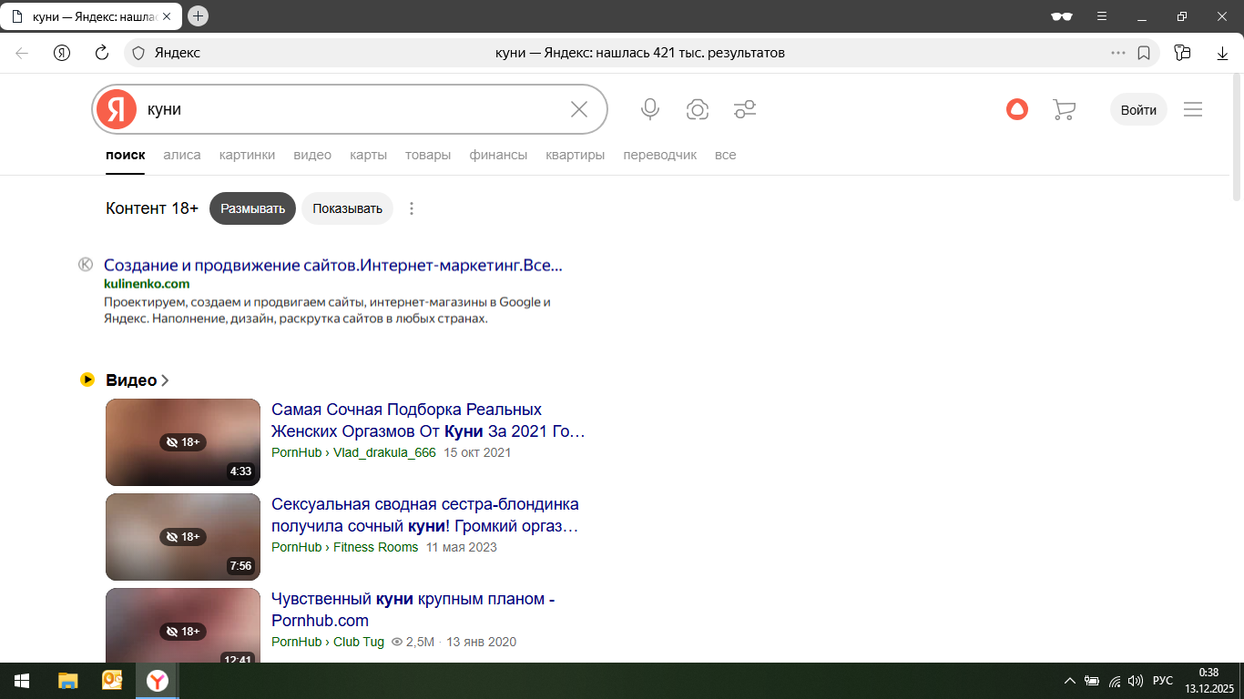Click the bookmark icon in the address bar

click(1144, 53)
